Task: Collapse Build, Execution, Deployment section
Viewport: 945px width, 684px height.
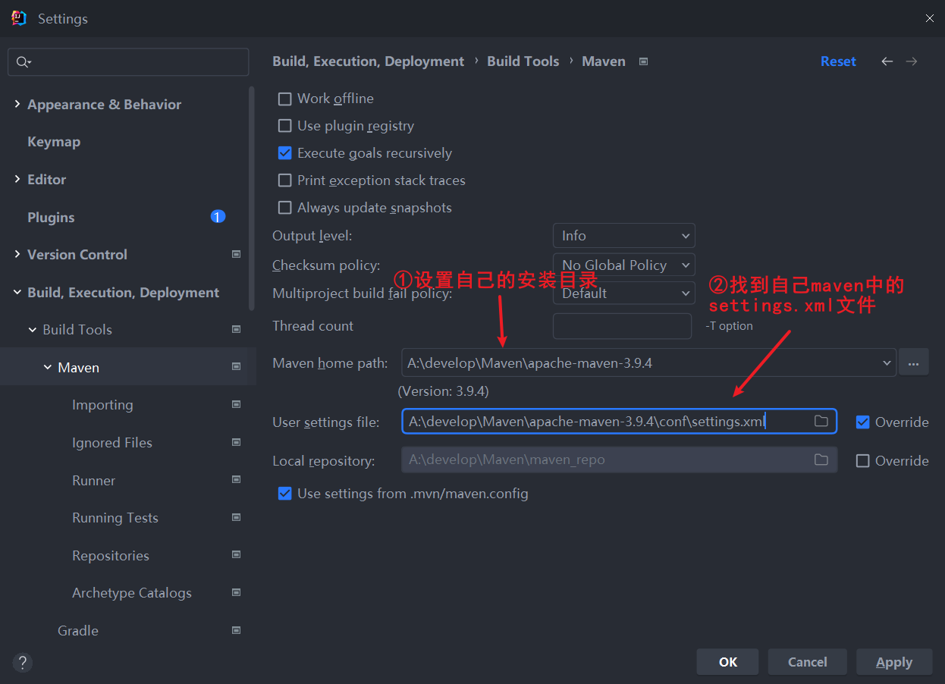Action: (17, 293)
